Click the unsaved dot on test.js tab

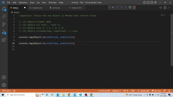pos(25,8)
